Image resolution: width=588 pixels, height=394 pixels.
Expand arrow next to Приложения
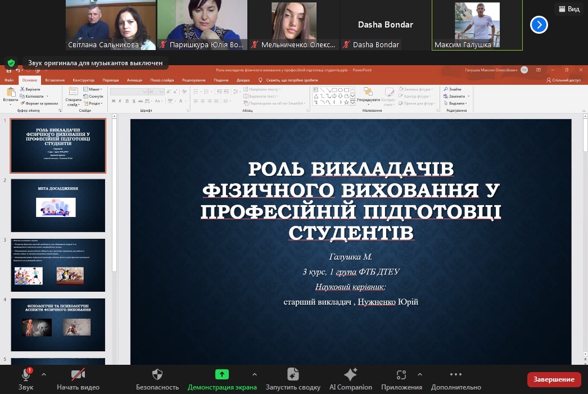pos(419,374)
